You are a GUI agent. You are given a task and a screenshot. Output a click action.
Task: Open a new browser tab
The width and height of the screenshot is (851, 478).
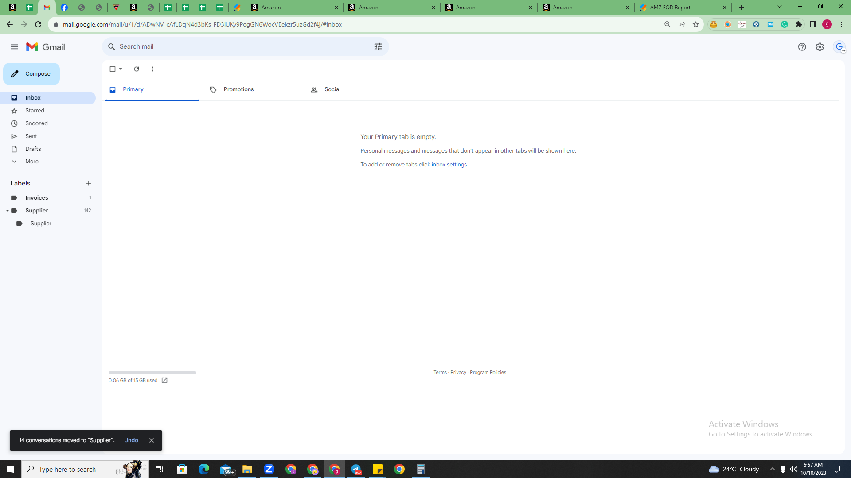click(742, 8)
